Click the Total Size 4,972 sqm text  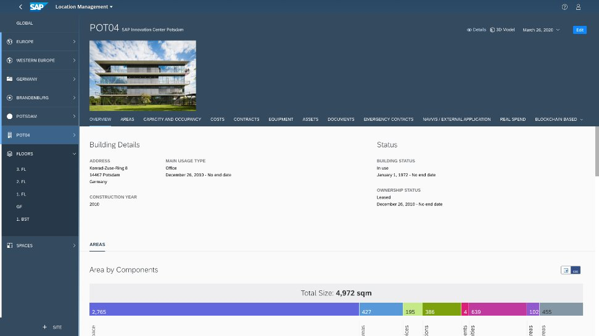[336, 293]
